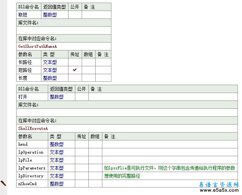
Task: Toggle the 公开 cell for 打开 command
Action: pos(82,97)
